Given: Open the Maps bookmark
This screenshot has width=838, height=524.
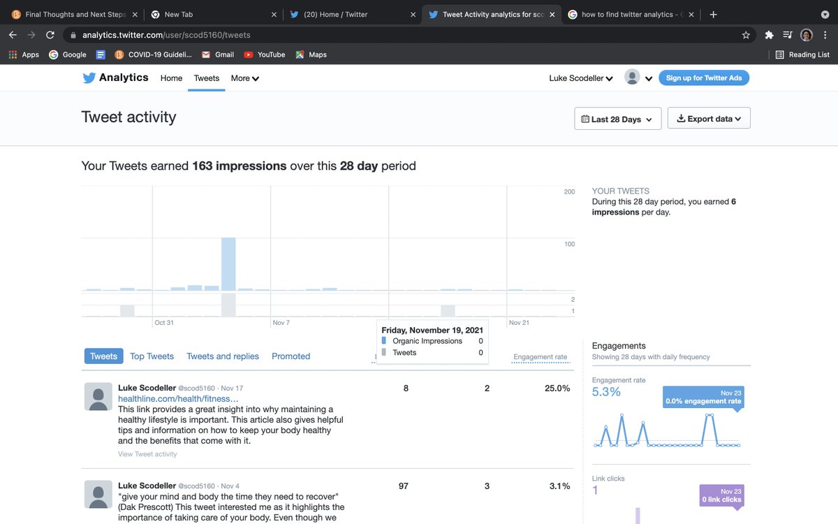Looking at the screenshot, I should tap(311, 54).
